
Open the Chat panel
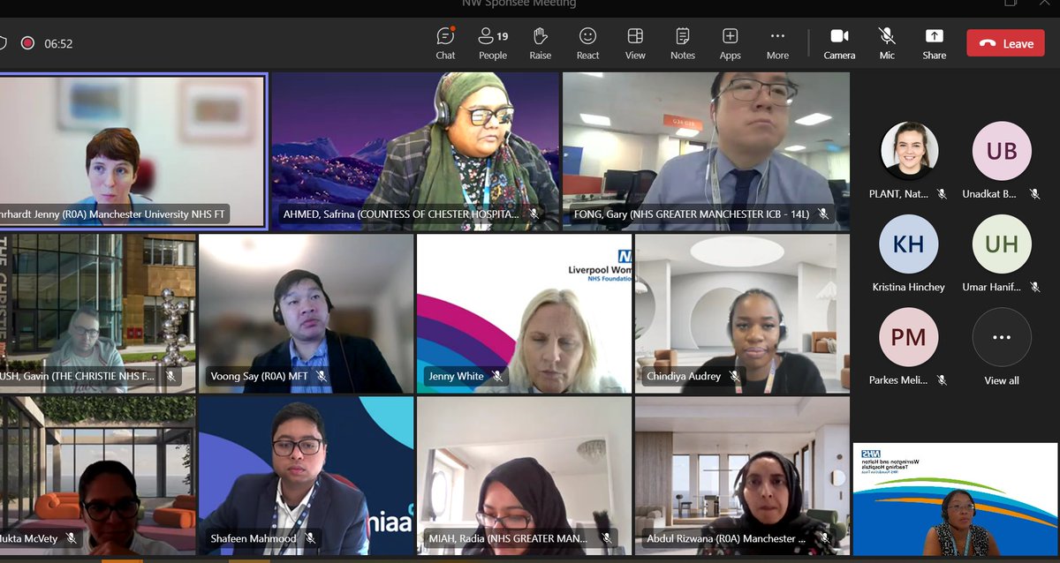tap(445, 42)
